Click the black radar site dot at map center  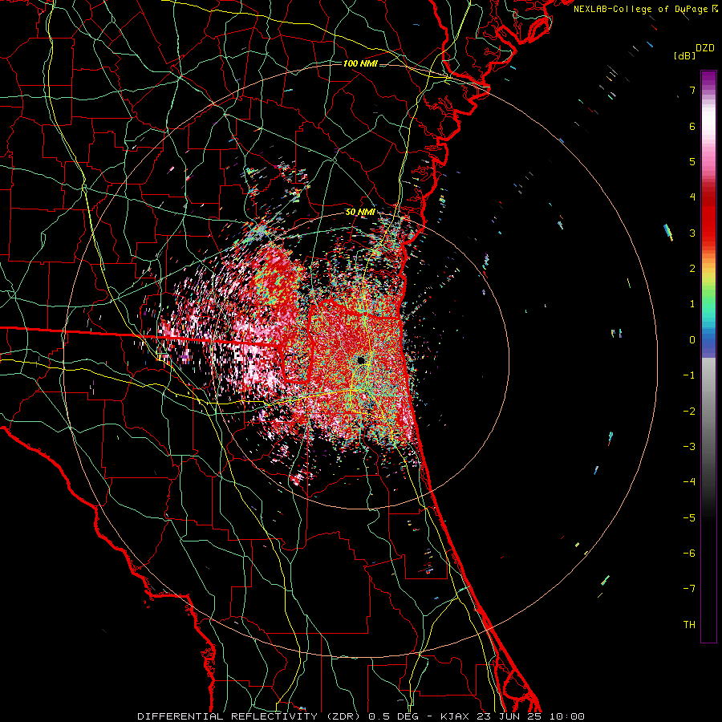pos(361,359)
